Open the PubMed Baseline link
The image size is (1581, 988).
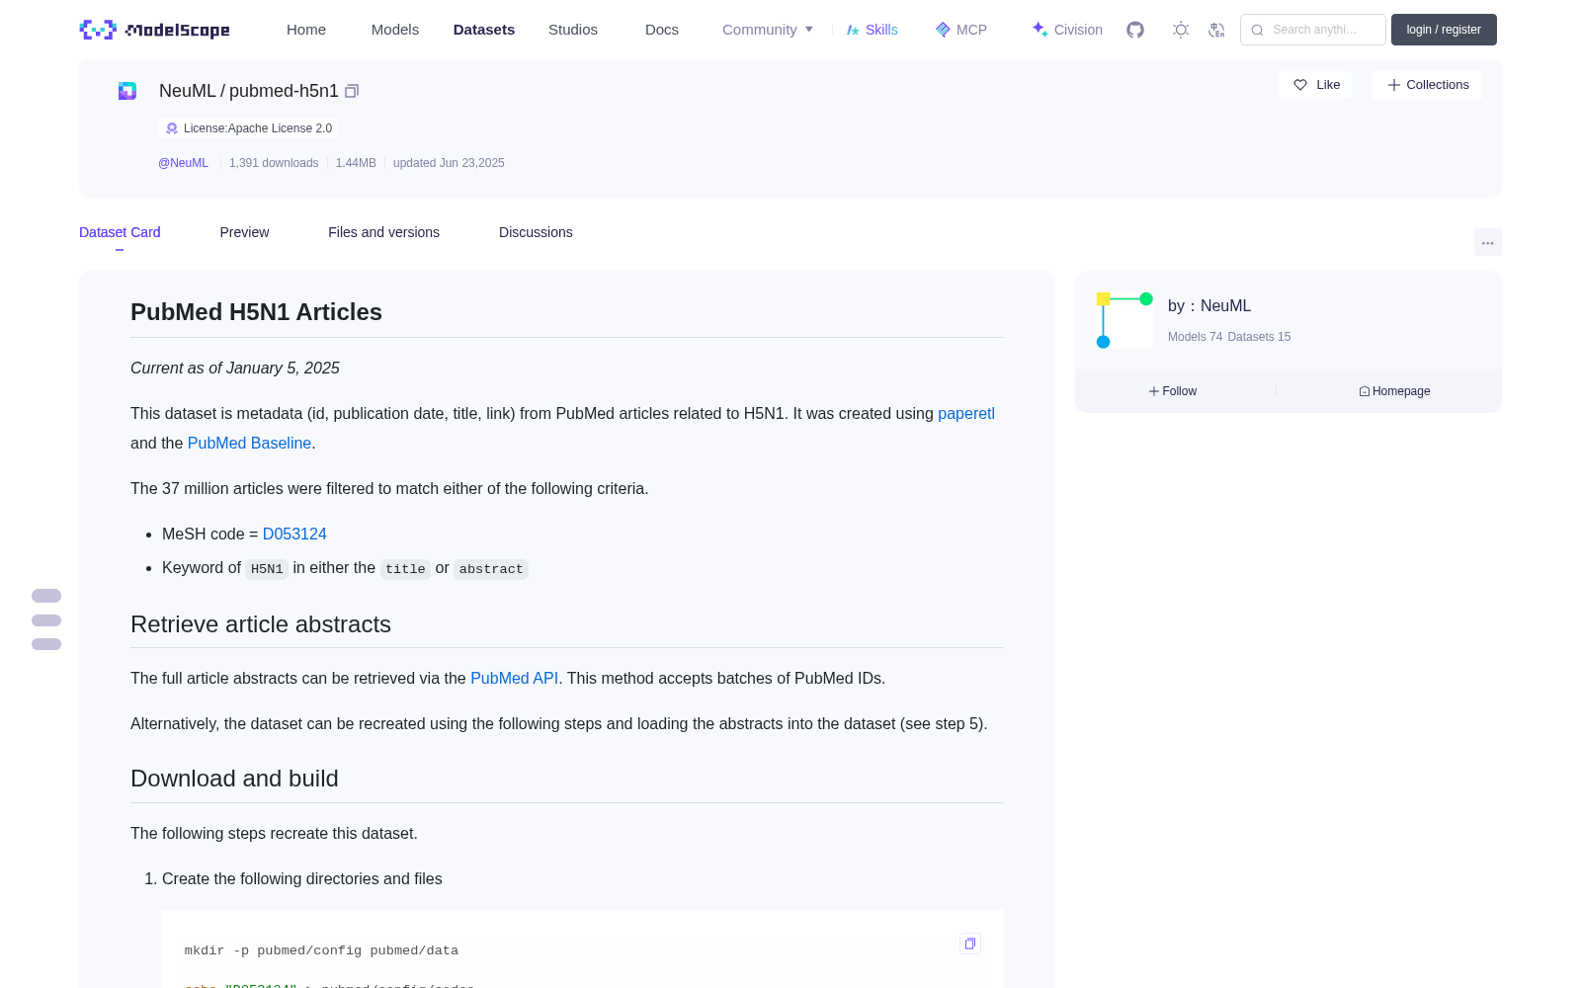click(x=249, y=444)
